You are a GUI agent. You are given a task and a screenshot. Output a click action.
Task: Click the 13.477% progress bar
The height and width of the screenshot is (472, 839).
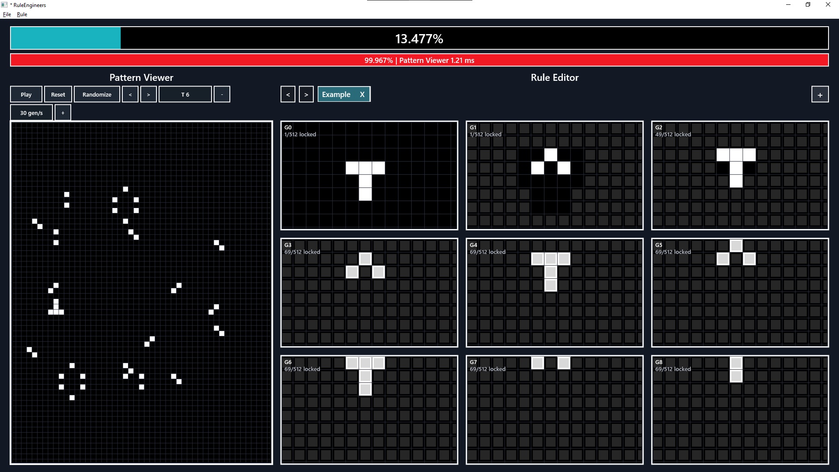click(x=419, y=38)
